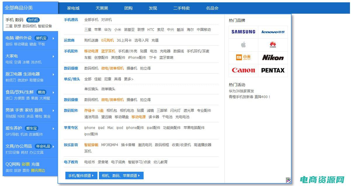Open the 苹果电脑配件 link
The image size is (352, 186).
194,128
